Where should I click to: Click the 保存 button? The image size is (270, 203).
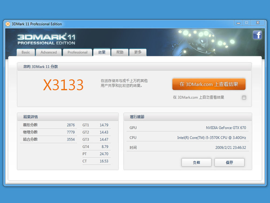coord(229,162)
